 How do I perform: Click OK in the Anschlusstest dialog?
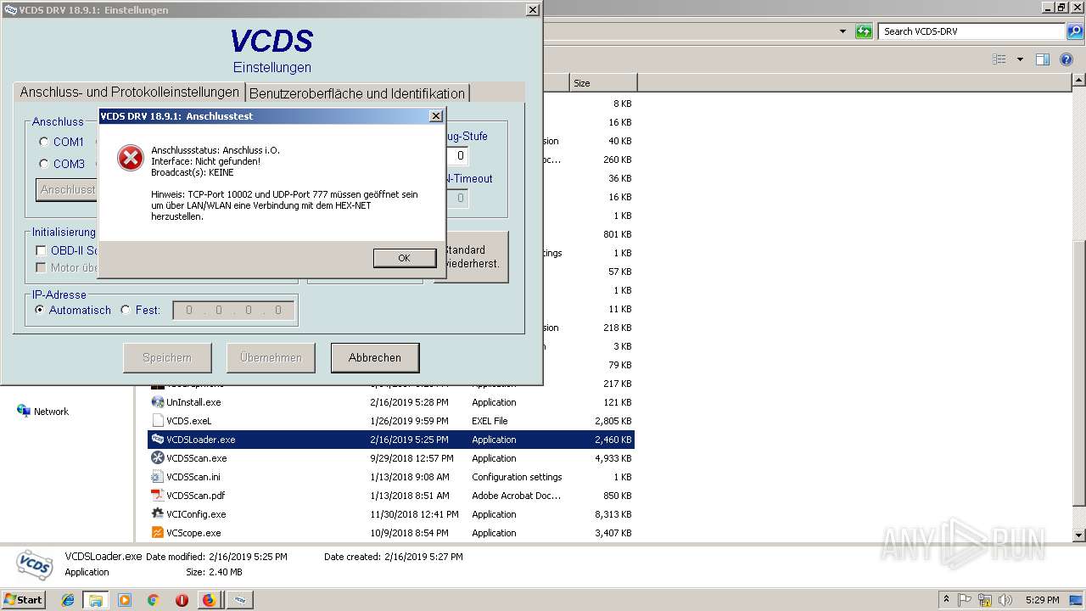point(405,258)
